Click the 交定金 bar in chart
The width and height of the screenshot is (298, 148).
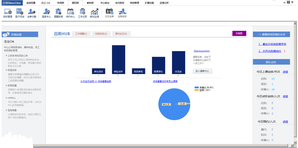(x=179, y=63)
